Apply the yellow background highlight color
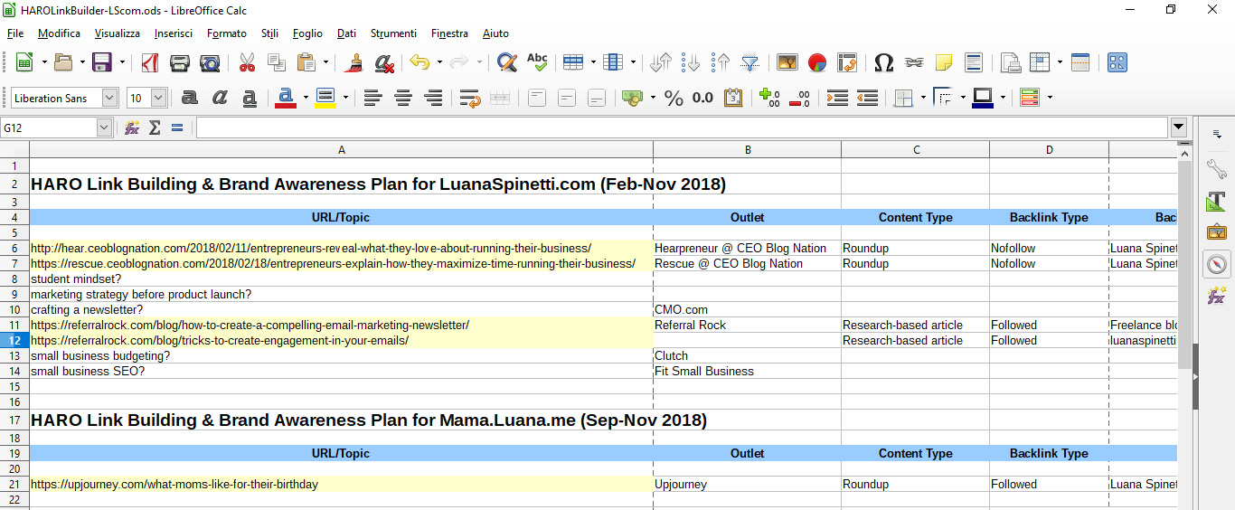 [x=325, y=98]
